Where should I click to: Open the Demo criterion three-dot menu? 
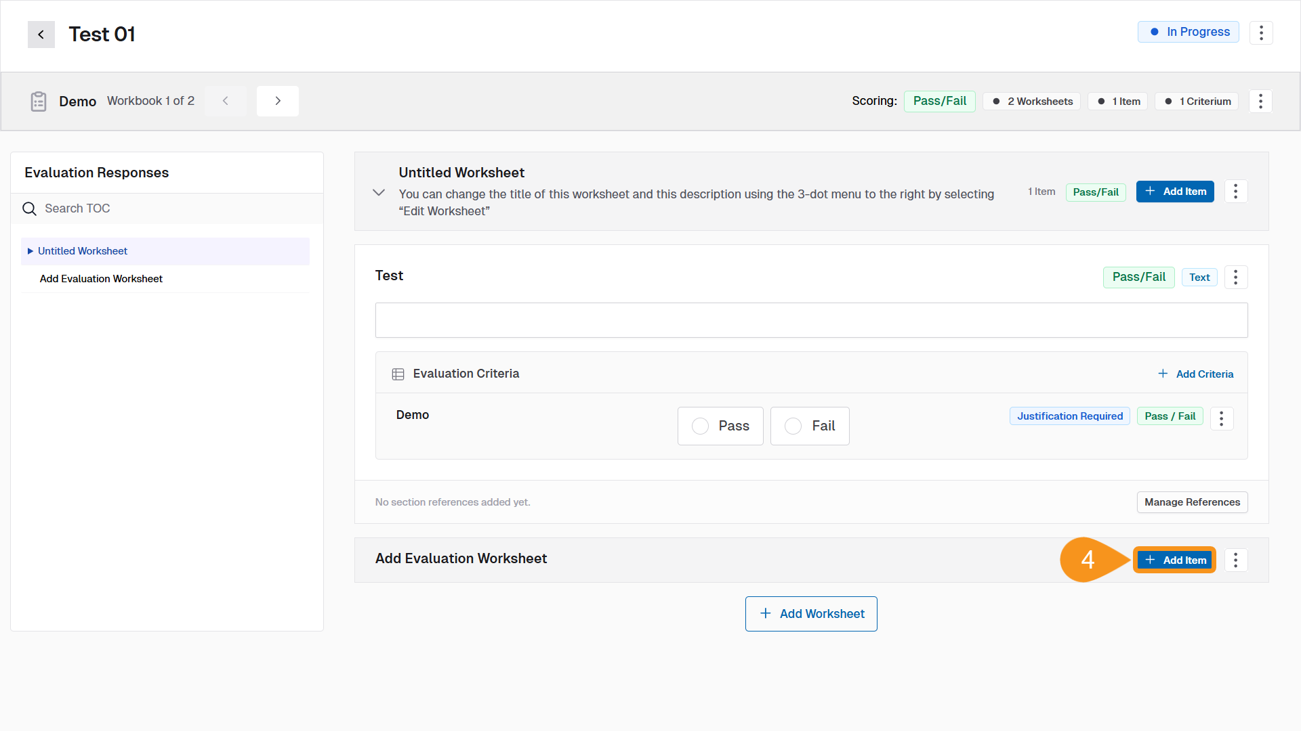click(1221, 418)
